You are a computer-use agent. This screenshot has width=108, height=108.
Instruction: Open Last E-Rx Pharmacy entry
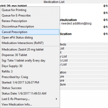click(x=30, y=99)
